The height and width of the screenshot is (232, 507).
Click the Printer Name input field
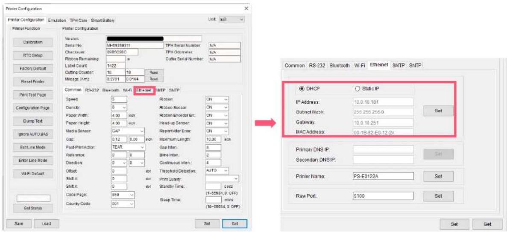click(383, 176)
